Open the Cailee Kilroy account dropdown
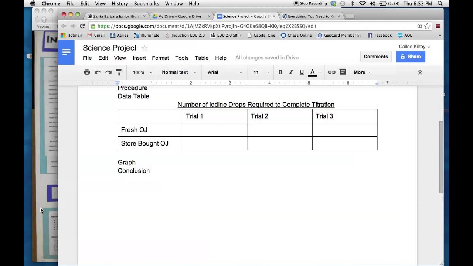The height and width of the screenshot is (266, 473). (415, 47)
